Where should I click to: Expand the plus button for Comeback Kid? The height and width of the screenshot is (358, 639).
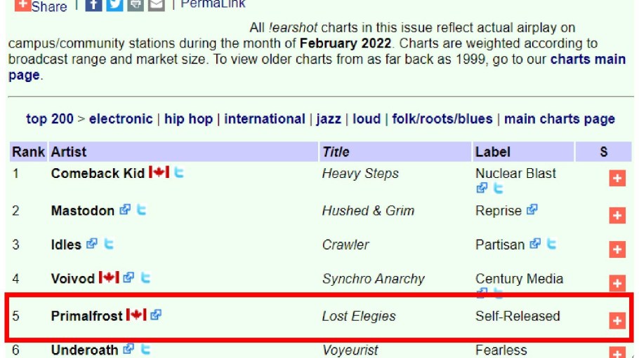617,179
